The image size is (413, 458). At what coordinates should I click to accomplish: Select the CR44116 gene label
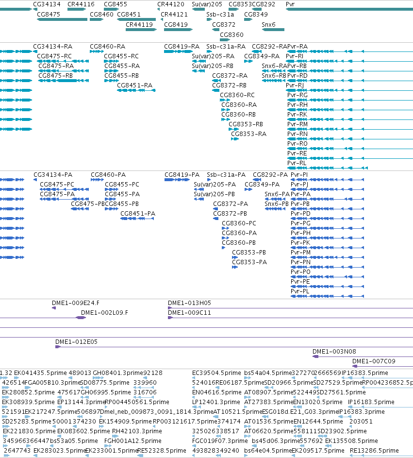[x=81, y=4]
